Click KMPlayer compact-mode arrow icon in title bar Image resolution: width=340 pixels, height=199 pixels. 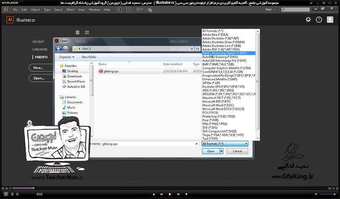click(311, 3)
